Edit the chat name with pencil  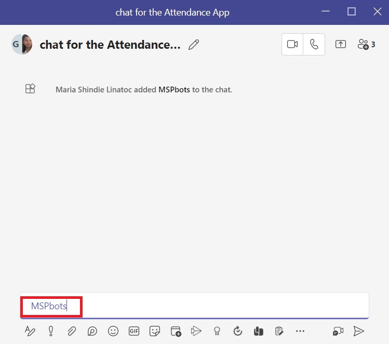[194, 45]
